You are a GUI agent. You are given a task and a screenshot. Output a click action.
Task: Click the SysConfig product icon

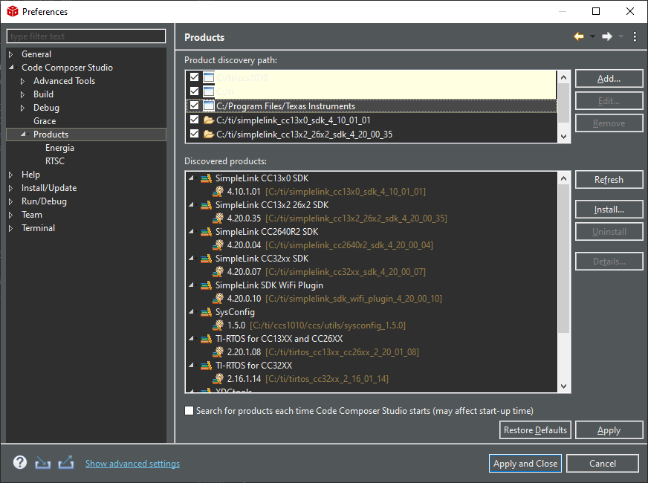206,312
